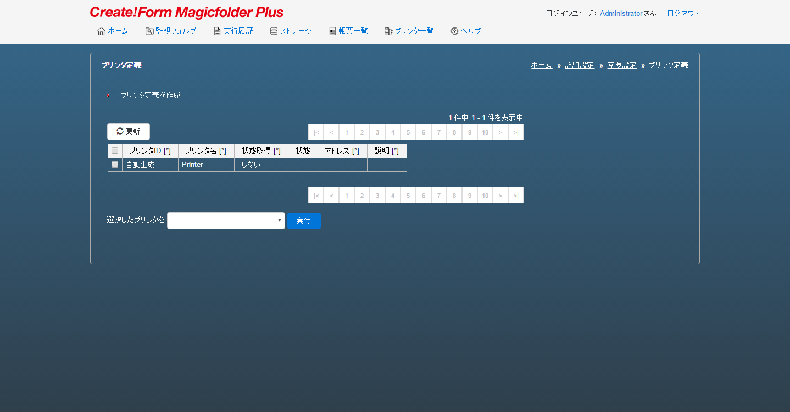Click the ヘルプ question mark icon

(454, 31)
